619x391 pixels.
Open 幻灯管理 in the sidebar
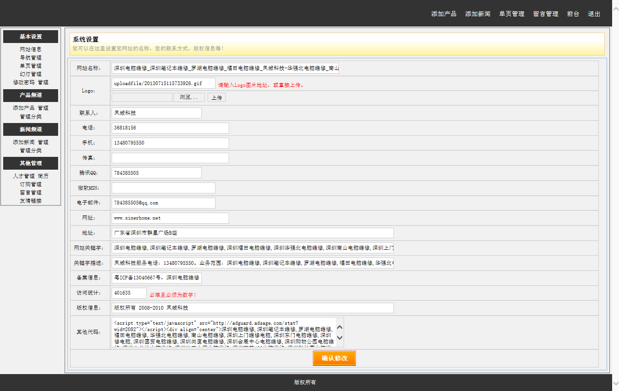coord(31,74)
